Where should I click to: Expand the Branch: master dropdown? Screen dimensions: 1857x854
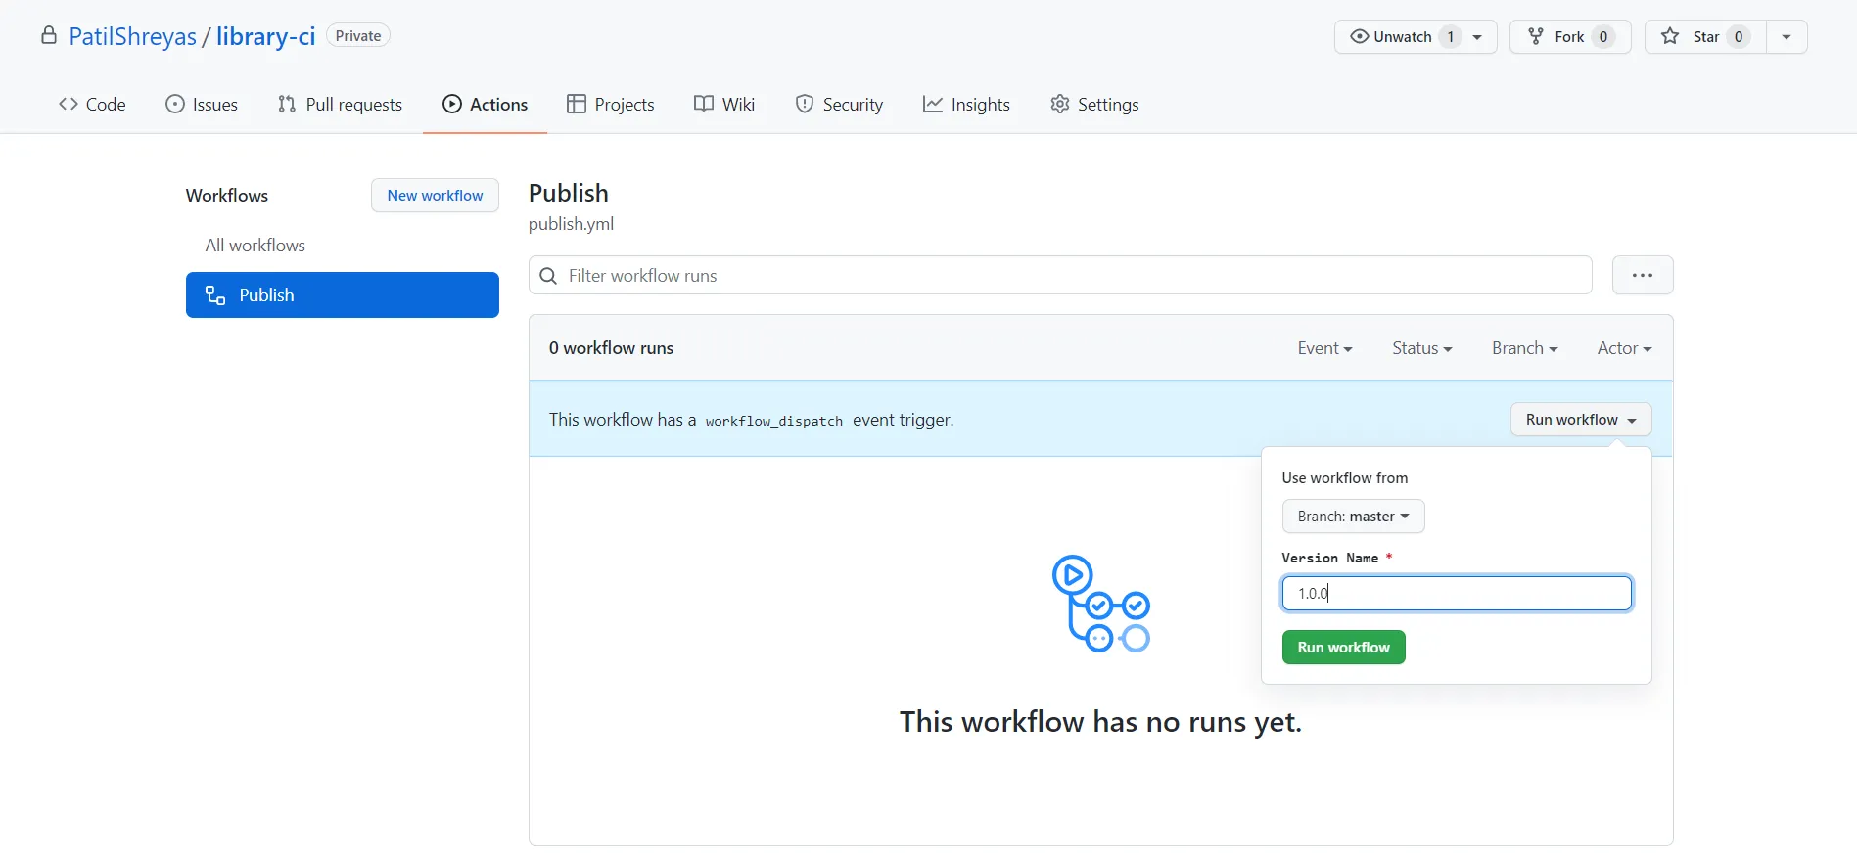(1352, 517)
